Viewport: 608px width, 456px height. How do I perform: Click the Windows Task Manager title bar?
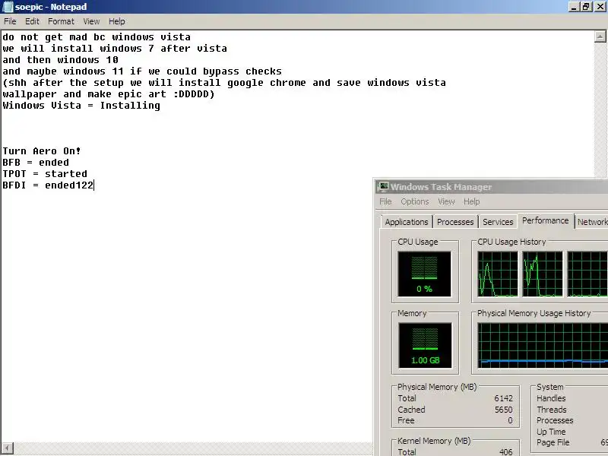click(492, 187)
